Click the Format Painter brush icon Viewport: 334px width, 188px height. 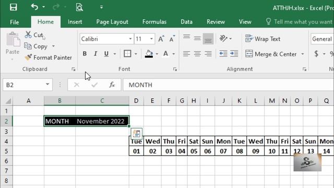(x=28, y=57)
